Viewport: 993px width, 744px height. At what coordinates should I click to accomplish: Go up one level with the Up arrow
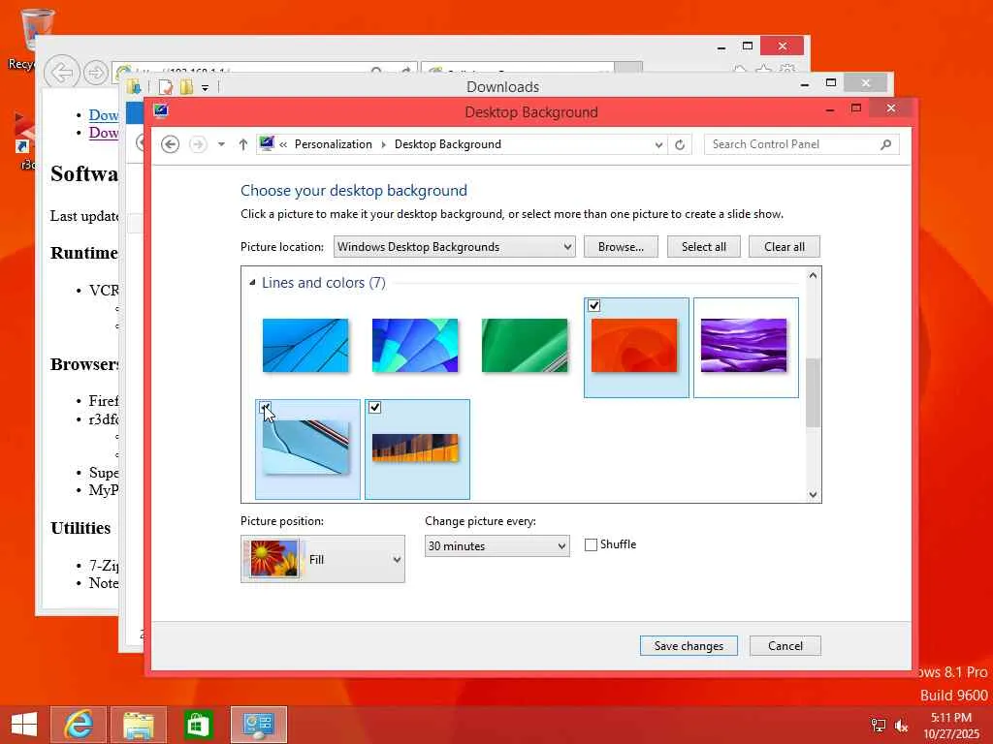click(243, 144)
